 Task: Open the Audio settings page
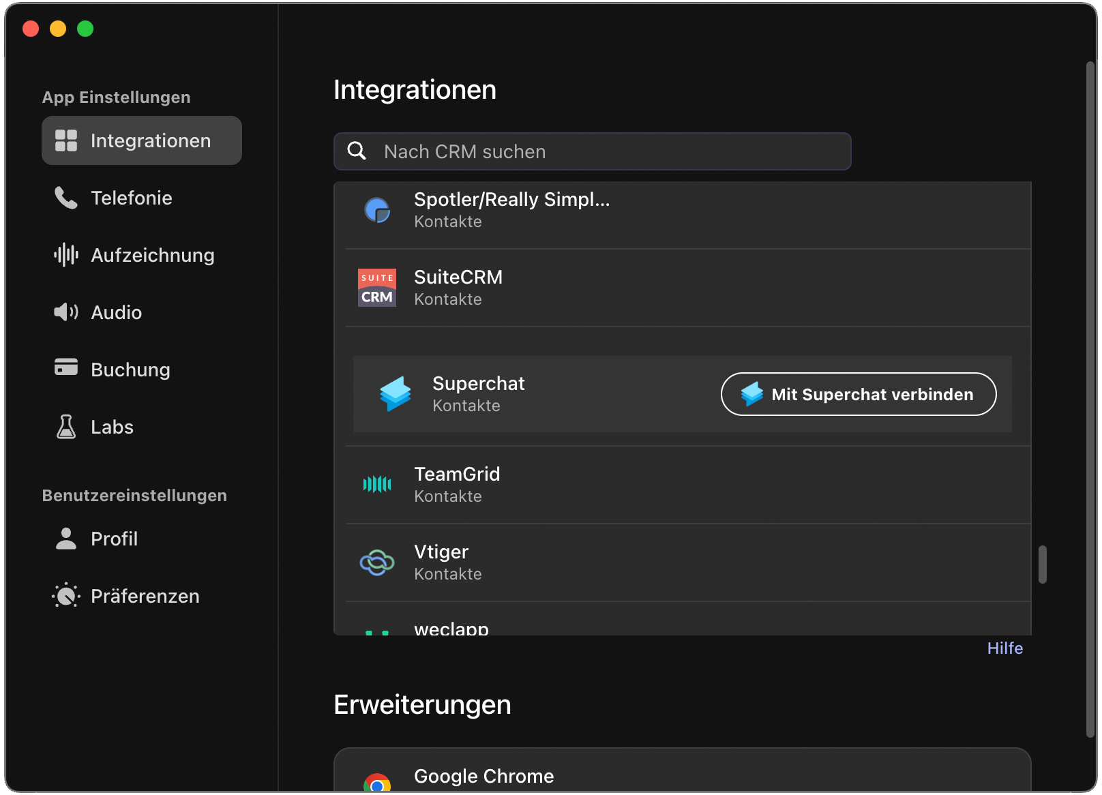pyautogui.click(x=116, y=312)
